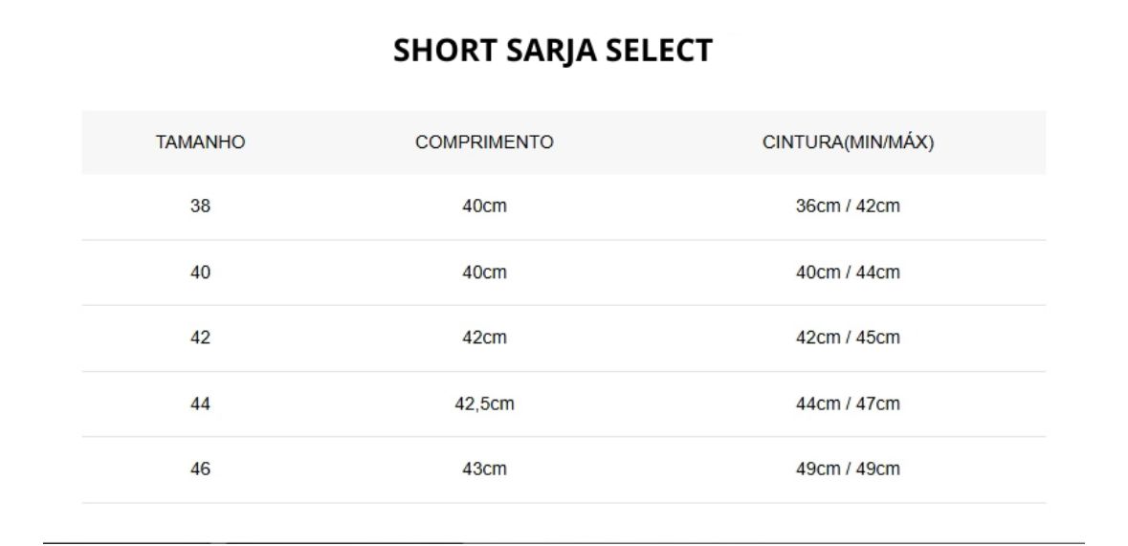This screenshot has height=546, width=1128.
Task: Select the TAMANHO column header
Action: click(200, 142)
